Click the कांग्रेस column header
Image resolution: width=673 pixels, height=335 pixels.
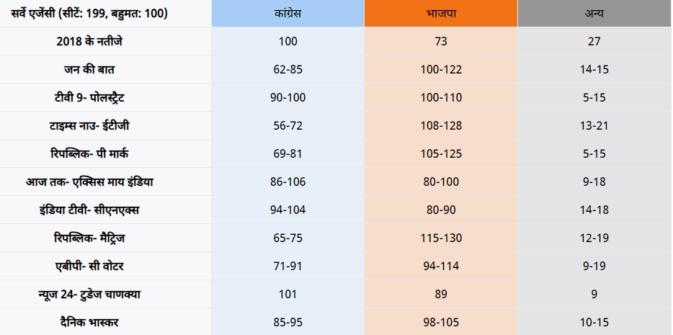pos(288,14)
